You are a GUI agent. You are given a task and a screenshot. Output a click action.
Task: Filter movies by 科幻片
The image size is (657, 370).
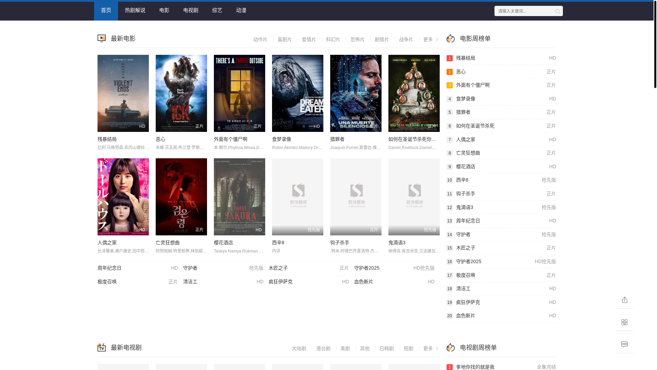333,39
